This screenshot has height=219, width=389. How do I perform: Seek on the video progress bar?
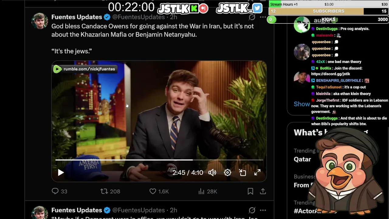point(159,160)
